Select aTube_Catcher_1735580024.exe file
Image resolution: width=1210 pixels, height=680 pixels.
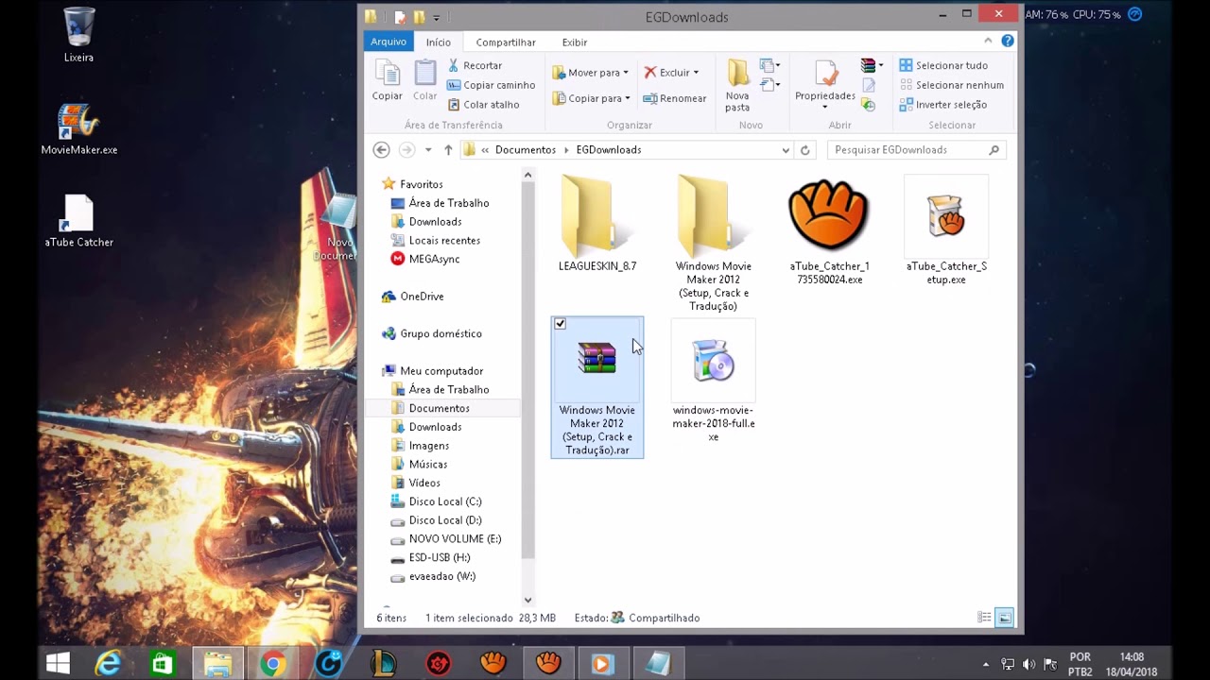tap(829, 231)
